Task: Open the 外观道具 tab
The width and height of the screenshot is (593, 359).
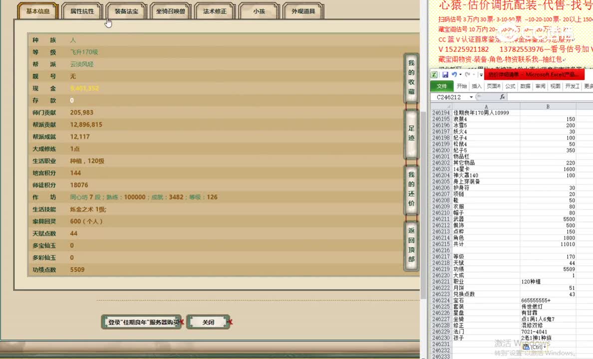Action: (x=303, y=11)
